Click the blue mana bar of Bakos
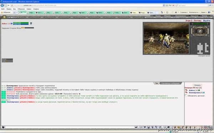The width and height of the screenshot is (214, 133). 21,24
